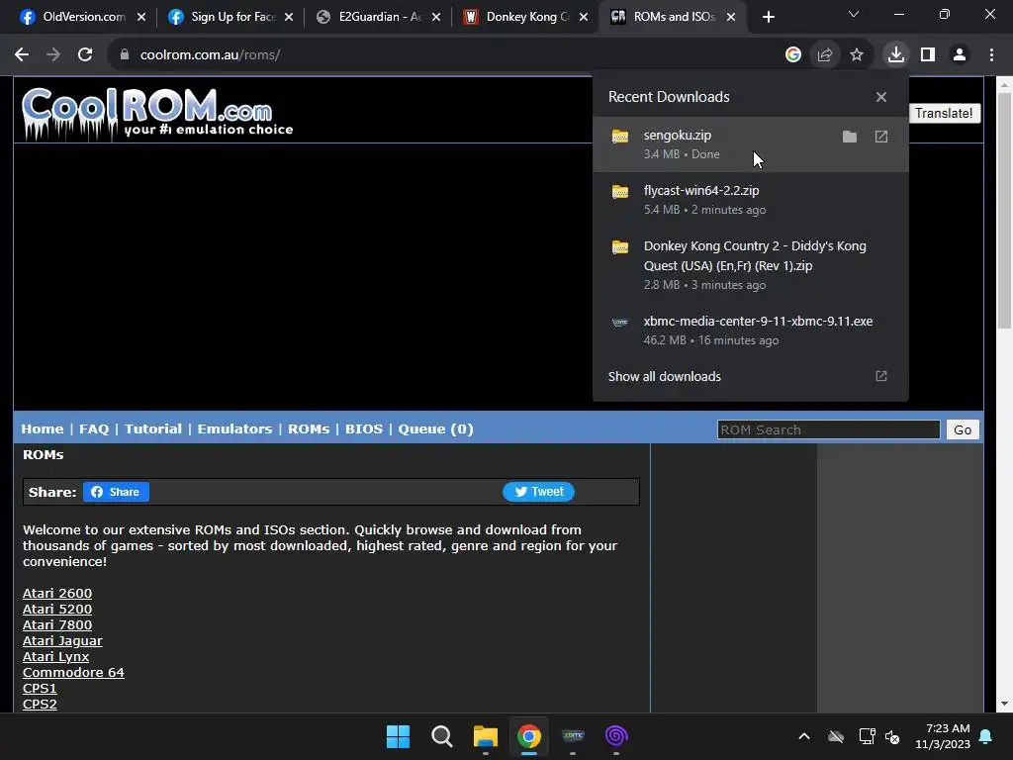The image size is (1013, 760).
Task: Open the Google icon in the address bar
Action: (x=792, y=55)
